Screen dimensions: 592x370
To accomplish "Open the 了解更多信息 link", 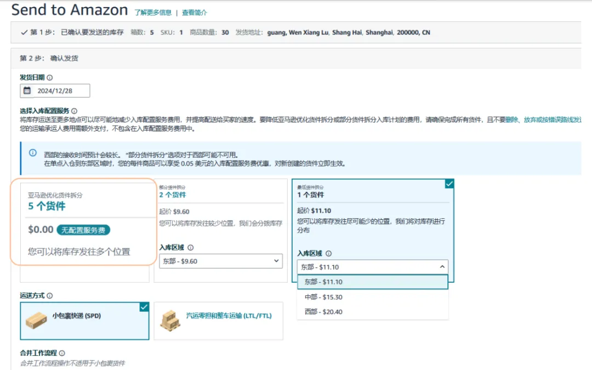I will tap(153, 12).
